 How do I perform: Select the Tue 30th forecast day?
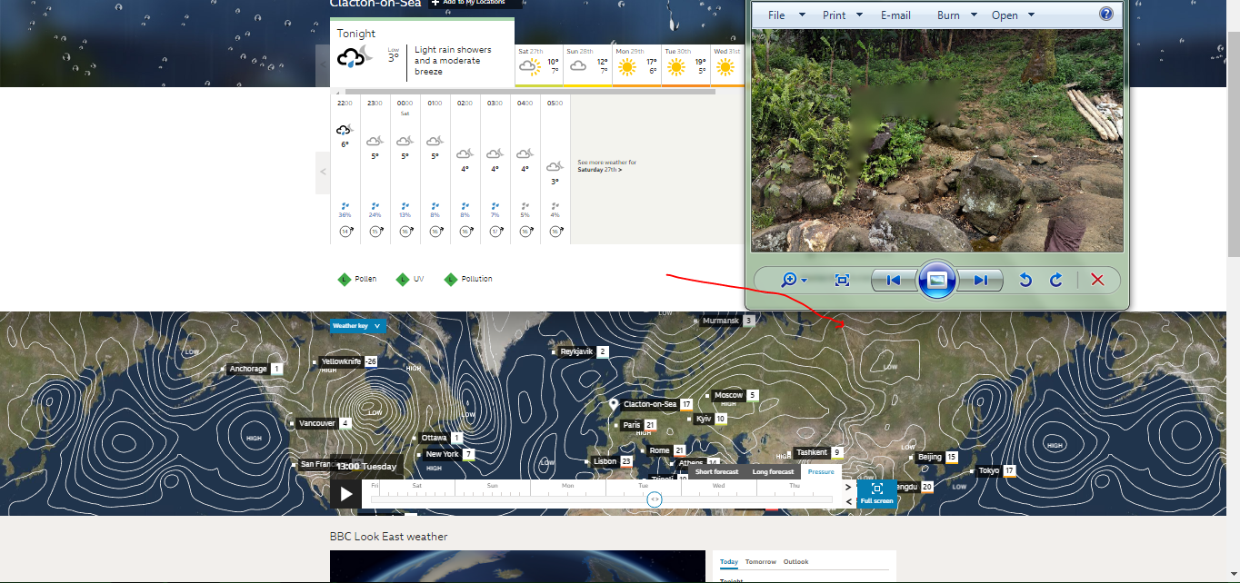(x=685, y=65)
